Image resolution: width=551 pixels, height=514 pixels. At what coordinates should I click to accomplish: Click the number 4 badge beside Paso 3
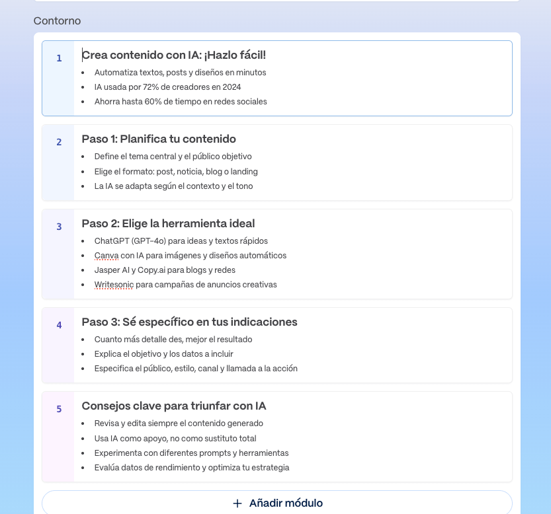pos(59,325)
